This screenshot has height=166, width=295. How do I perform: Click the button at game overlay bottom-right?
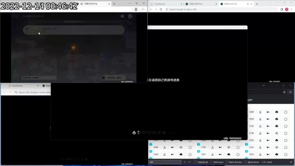pyautogui.click(x=114, y=77)
